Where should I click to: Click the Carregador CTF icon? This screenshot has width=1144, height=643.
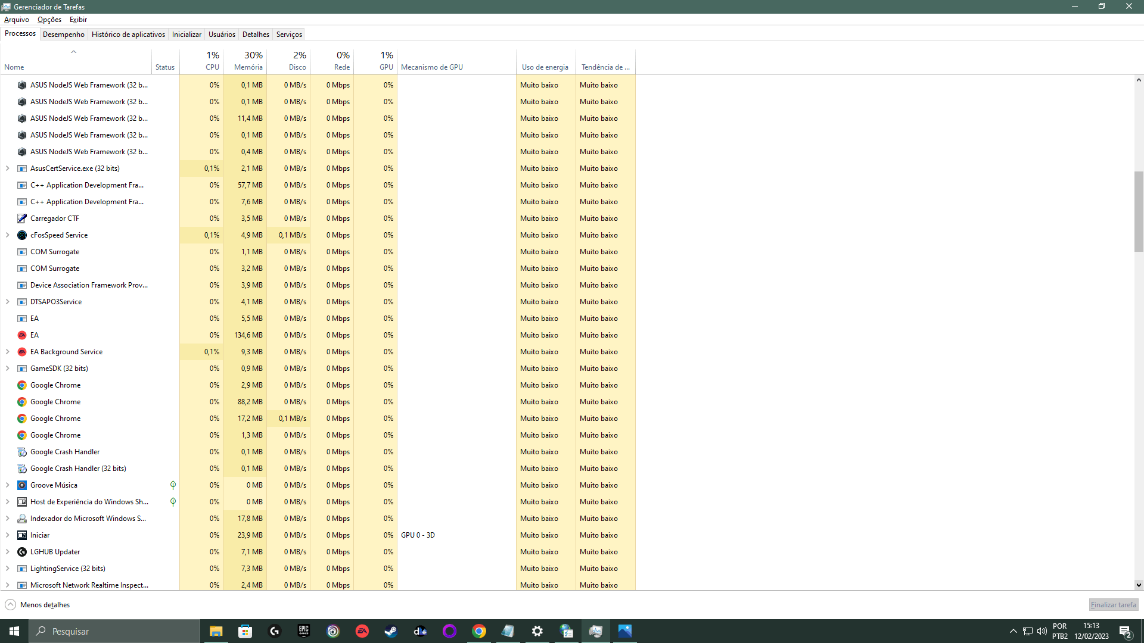[x=22, y=219]
